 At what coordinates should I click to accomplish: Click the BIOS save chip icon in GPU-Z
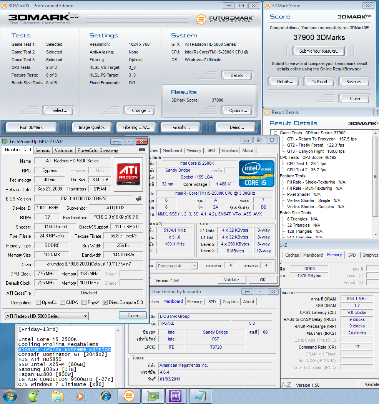pyautogui.click(x=139, y=199)
